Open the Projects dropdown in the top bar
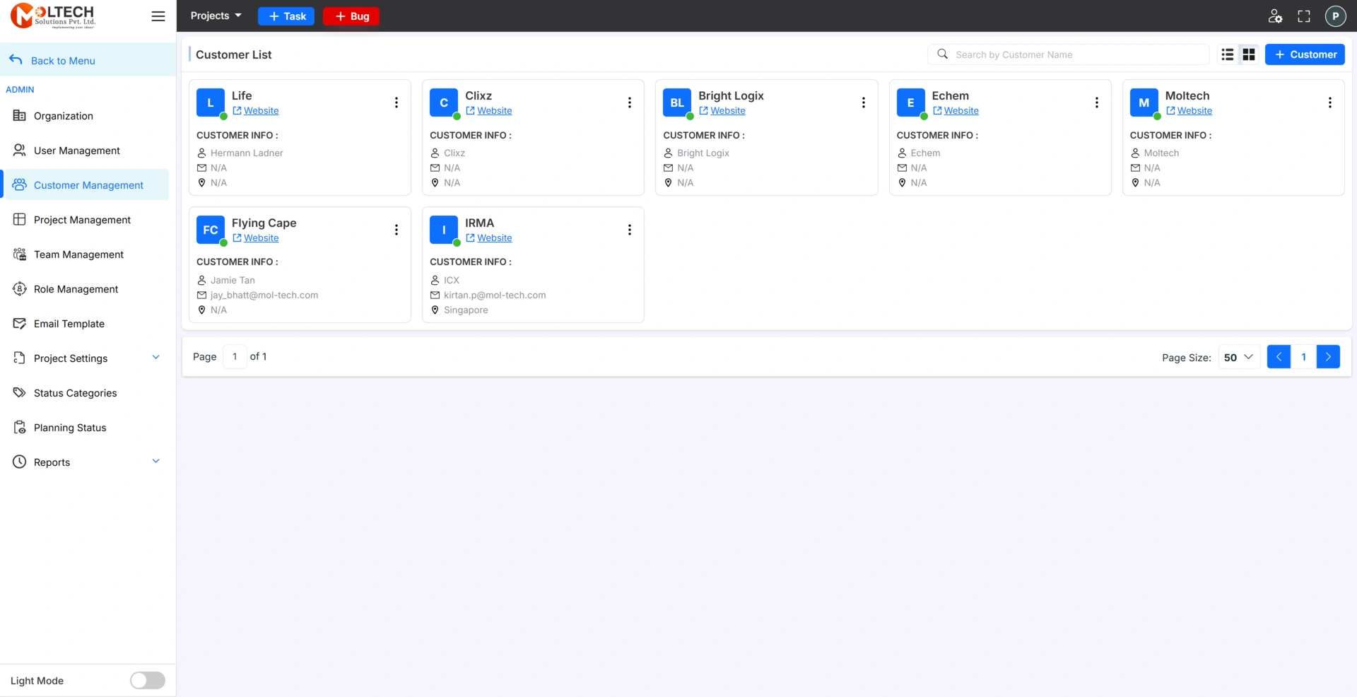The width and height of the screenshot is (1357, 697). point(216,16)
